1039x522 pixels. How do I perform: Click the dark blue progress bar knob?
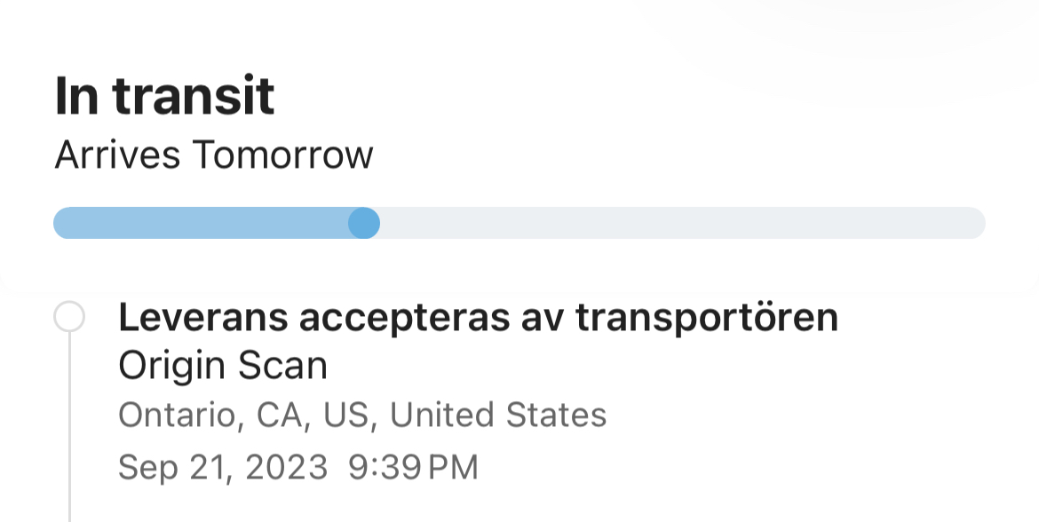point(364,223)
